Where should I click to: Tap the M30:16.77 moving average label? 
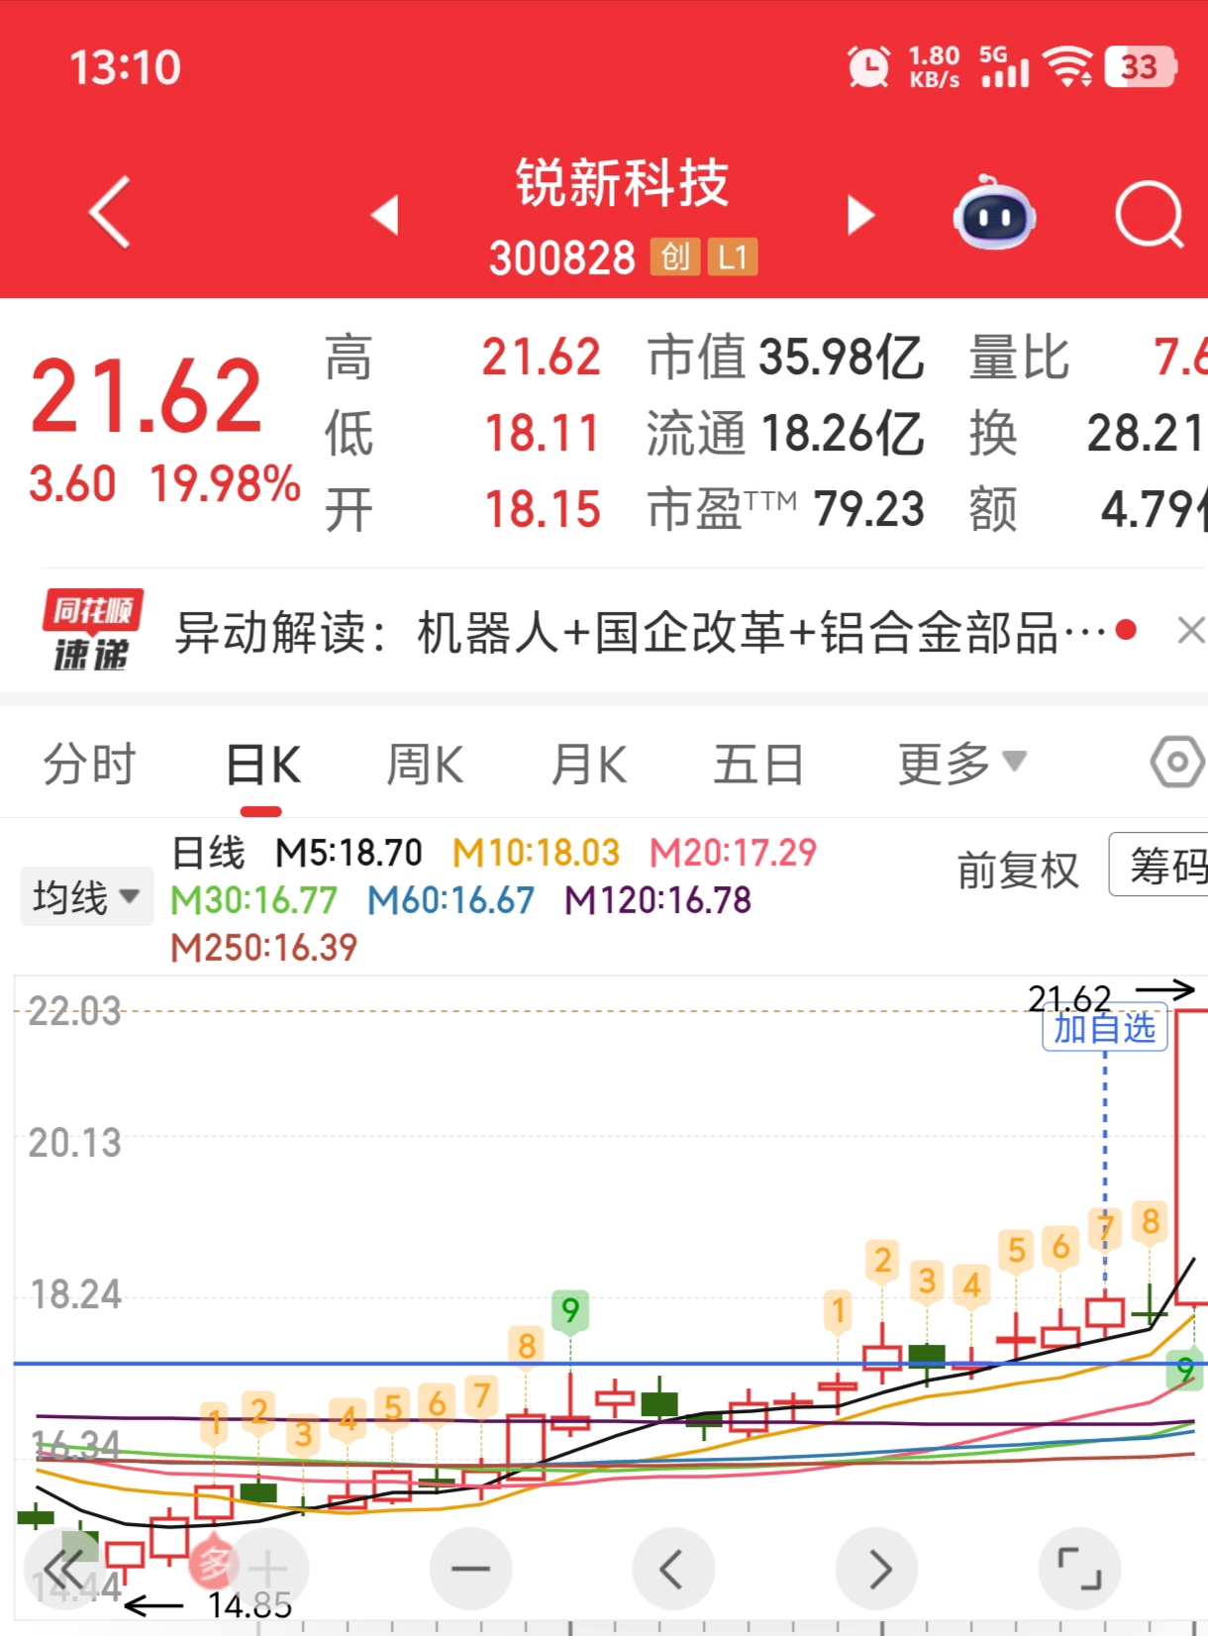[253, 900]
